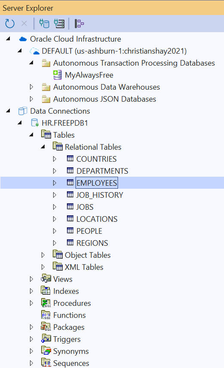Expand the DEPARTMENTS table node
This screenshot has width=224, height=368.
54,171
